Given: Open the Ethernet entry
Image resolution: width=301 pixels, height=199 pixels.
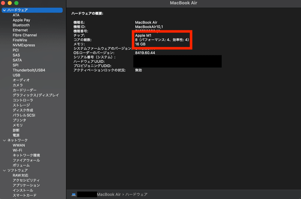Looking at the screenshot, I should 20,30.
